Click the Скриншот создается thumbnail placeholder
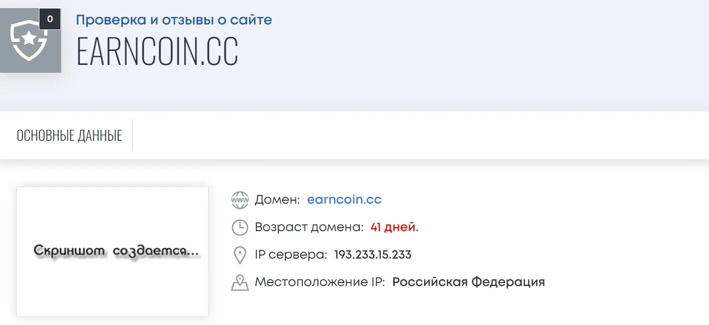 [x=112, y=252]
